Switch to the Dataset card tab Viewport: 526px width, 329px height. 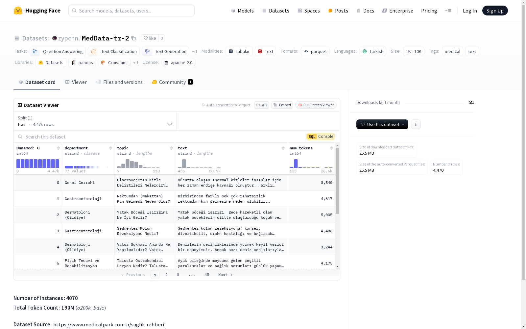pos(37,82)
